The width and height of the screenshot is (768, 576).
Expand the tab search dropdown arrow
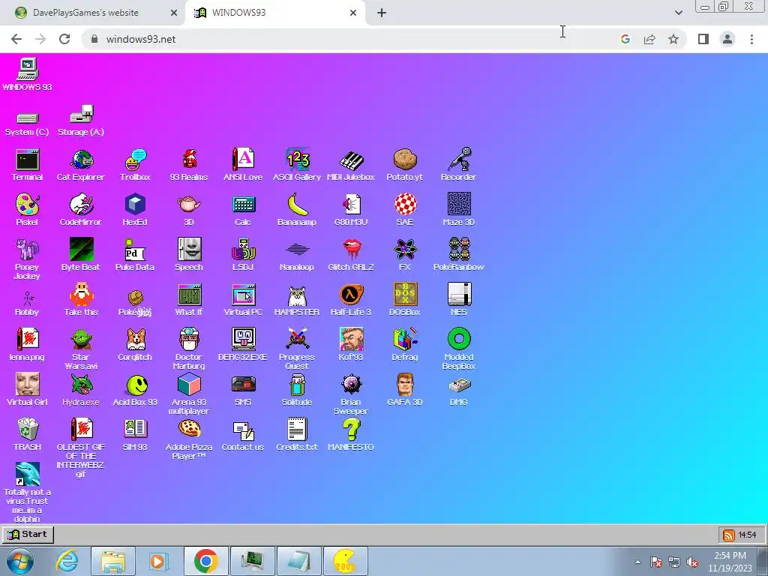[x=678, y=13]
